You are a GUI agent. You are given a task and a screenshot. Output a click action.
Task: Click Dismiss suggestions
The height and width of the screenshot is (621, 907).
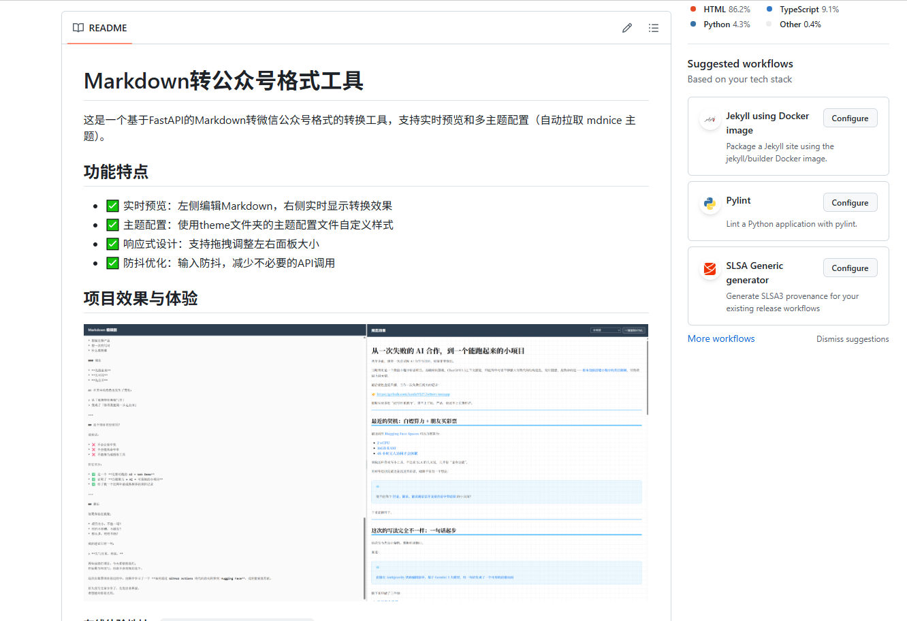[x=852, y=339]
